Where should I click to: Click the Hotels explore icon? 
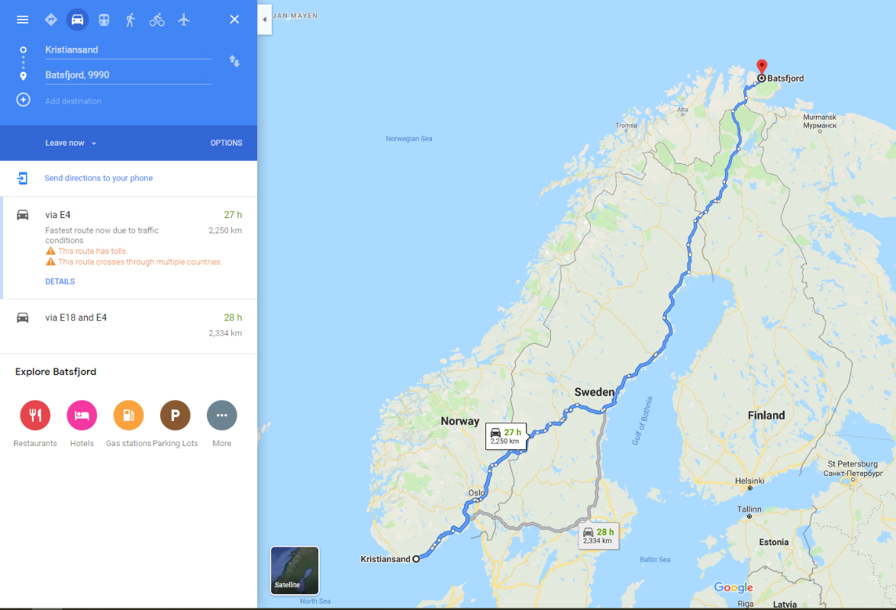pos(82,416)
